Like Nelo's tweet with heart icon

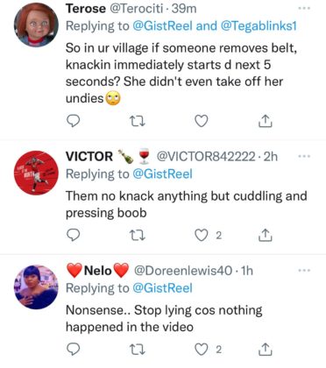click(202, 350)
